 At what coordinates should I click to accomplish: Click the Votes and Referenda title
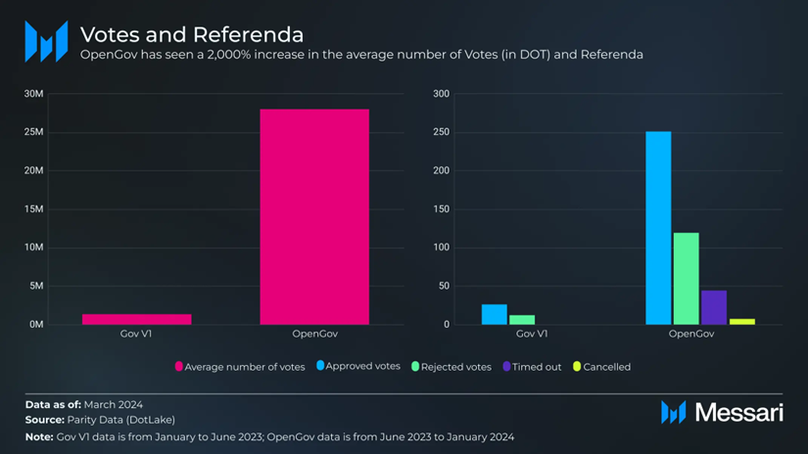coord(192,34)
